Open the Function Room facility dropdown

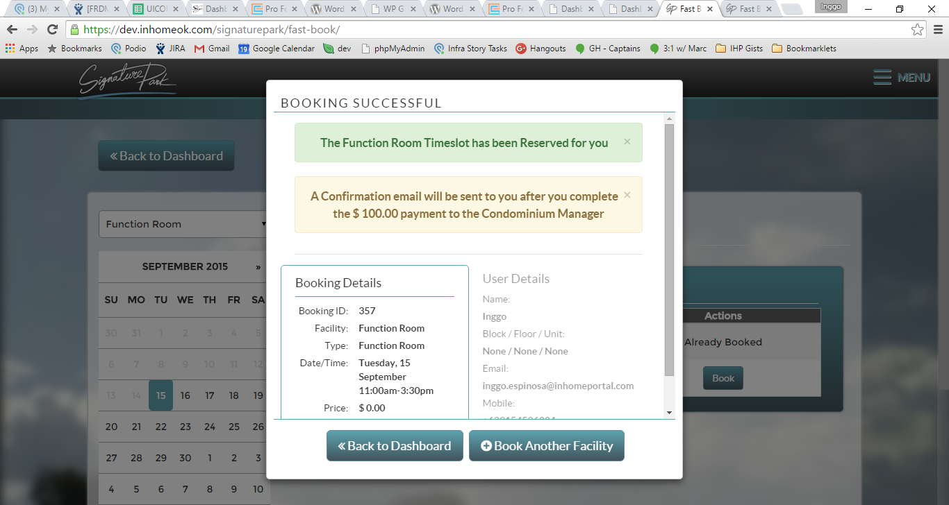184,224
